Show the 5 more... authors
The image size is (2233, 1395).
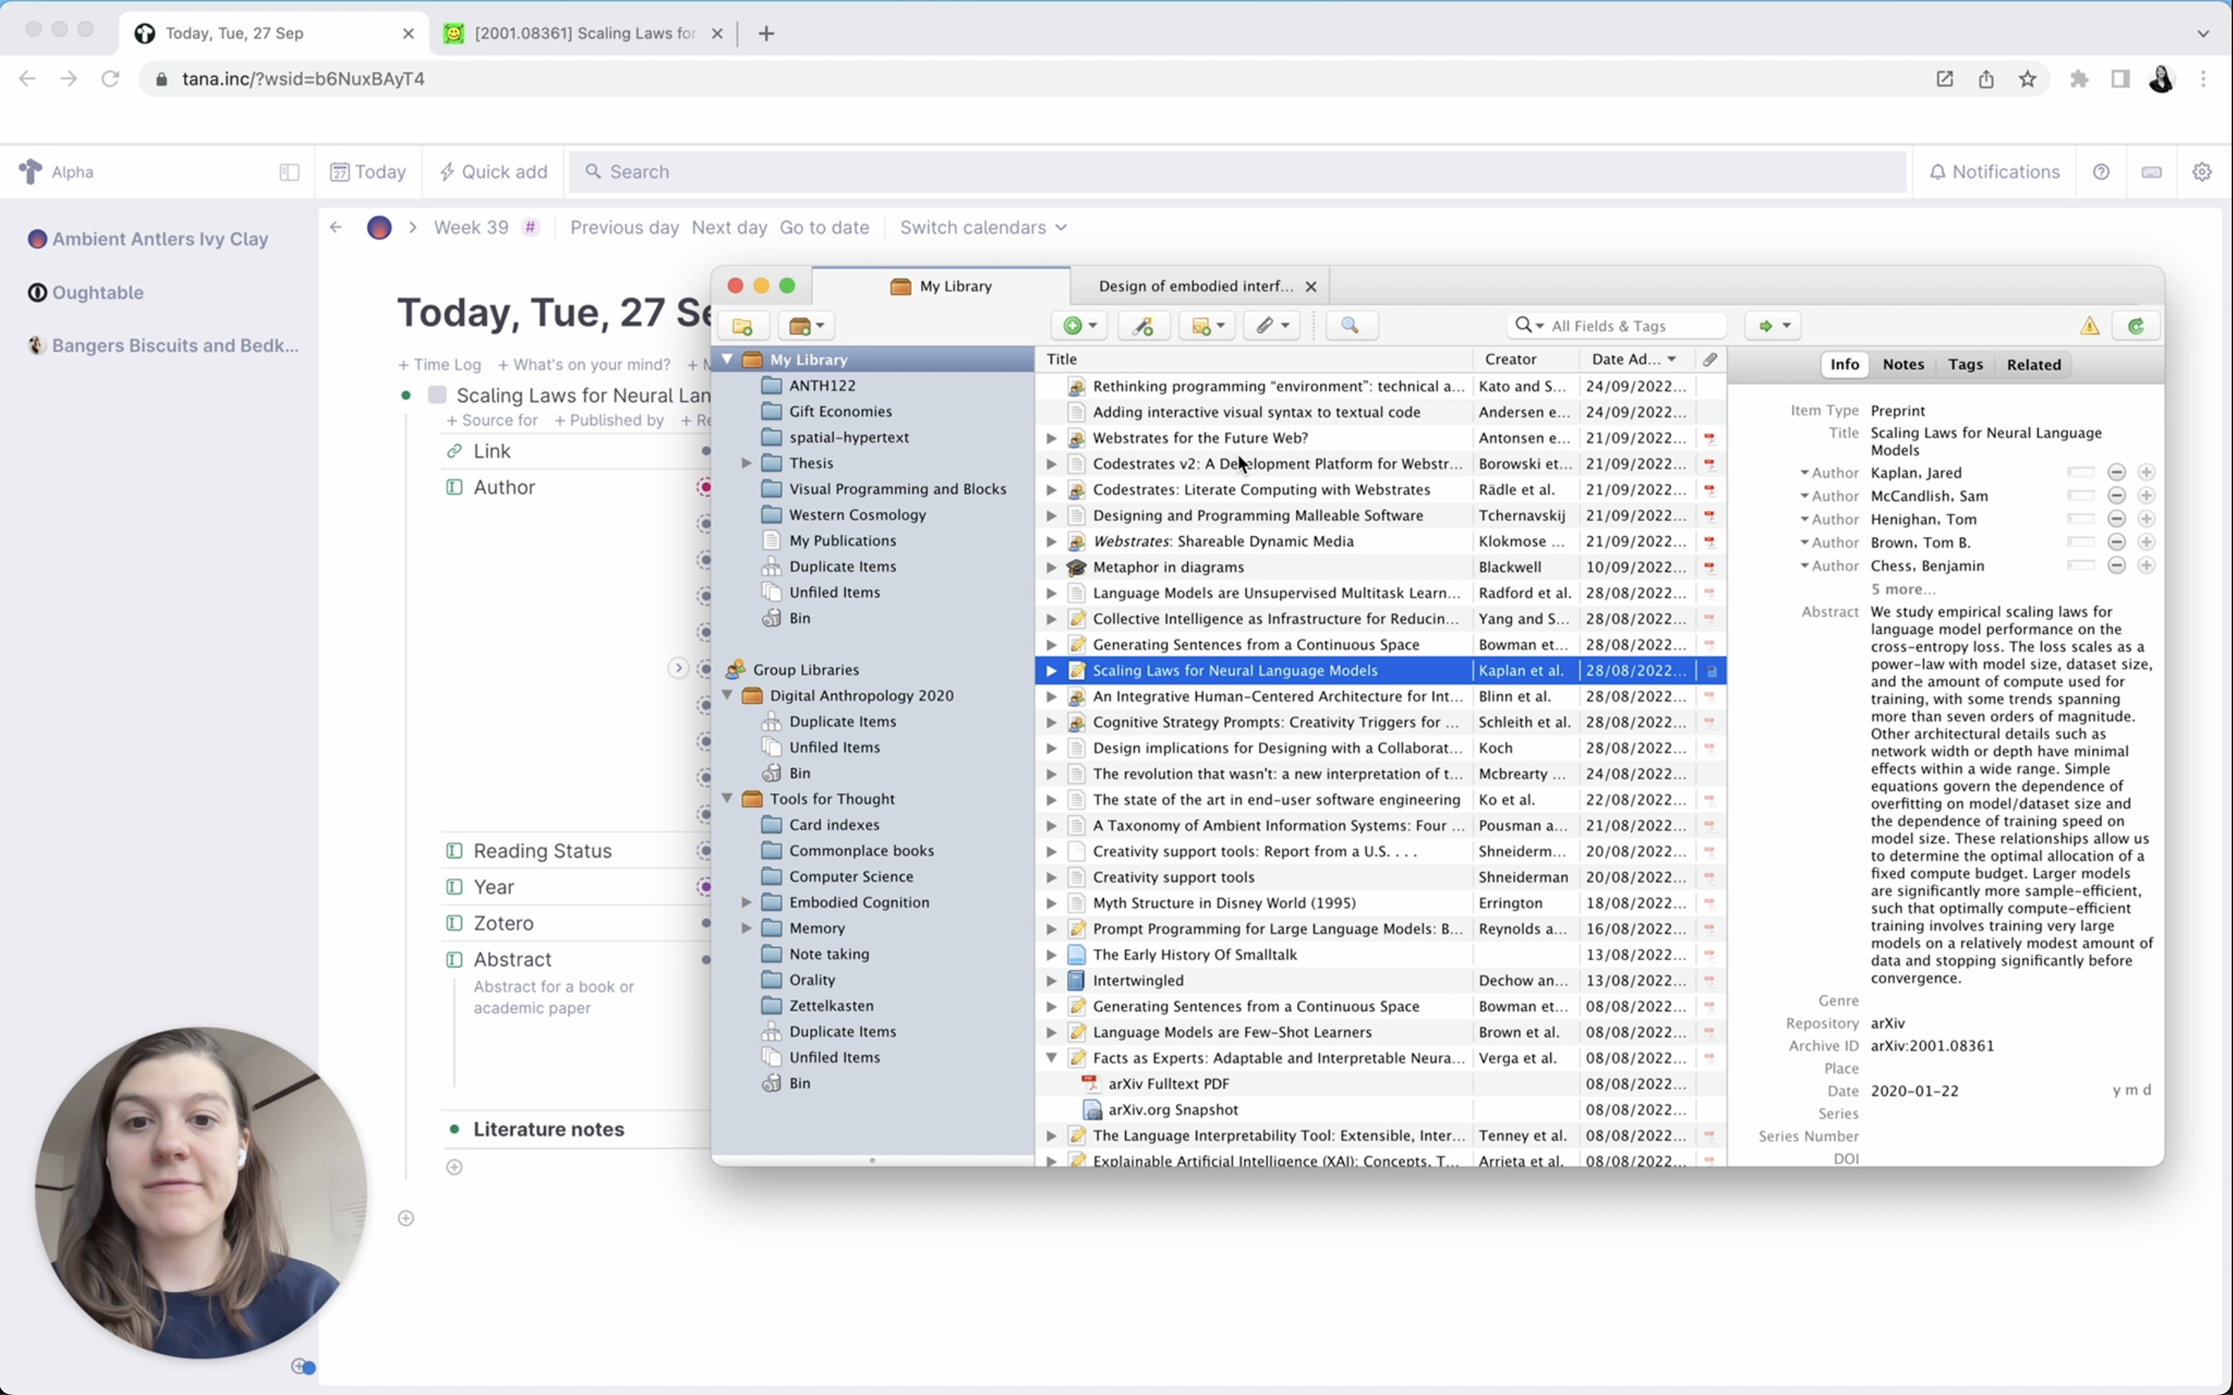(1903, 588)
